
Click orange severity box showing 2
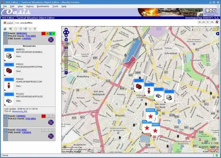[47, 34]
